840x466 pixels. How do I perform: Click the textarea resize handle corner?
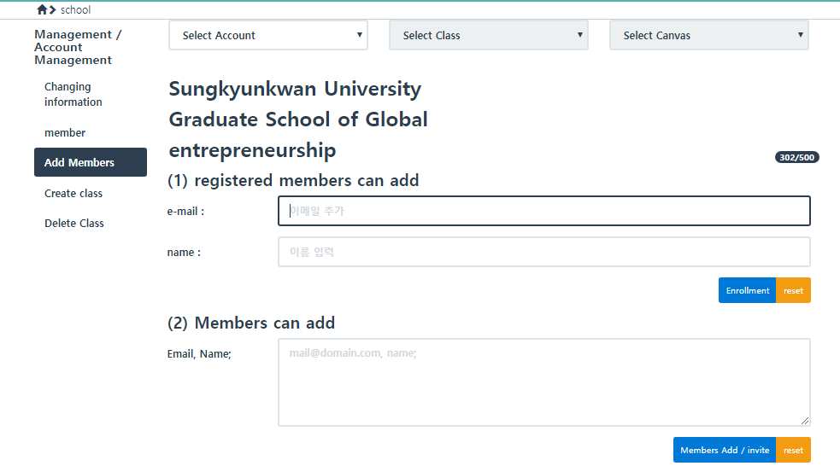pyautogui.click(x=805, y=421)
